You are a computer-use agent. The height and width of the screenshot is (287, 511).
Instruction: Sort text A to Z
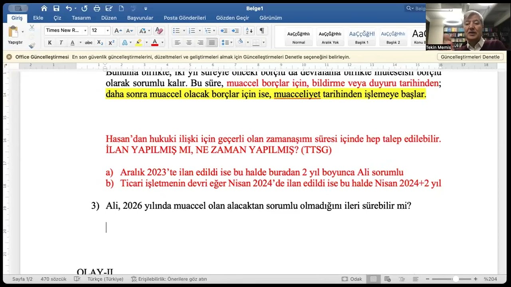[x=249, y=31]
